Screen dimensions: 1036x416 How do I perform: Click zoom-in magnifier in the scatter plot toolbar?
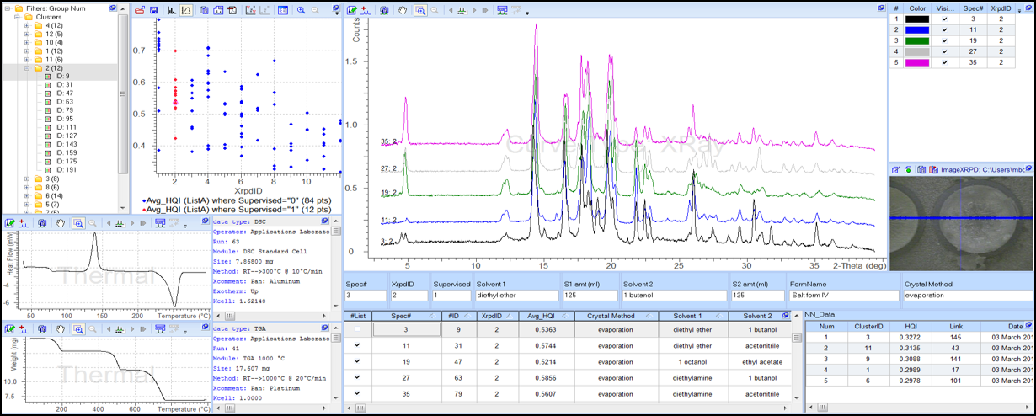pos(301,10)
